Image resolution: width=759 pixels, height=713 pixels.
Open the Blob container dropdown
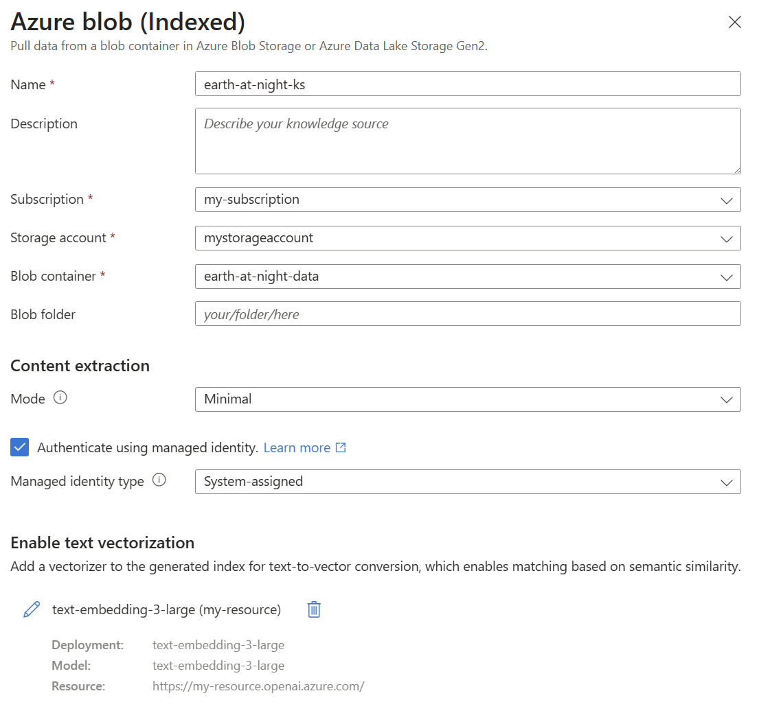[468, 277]
